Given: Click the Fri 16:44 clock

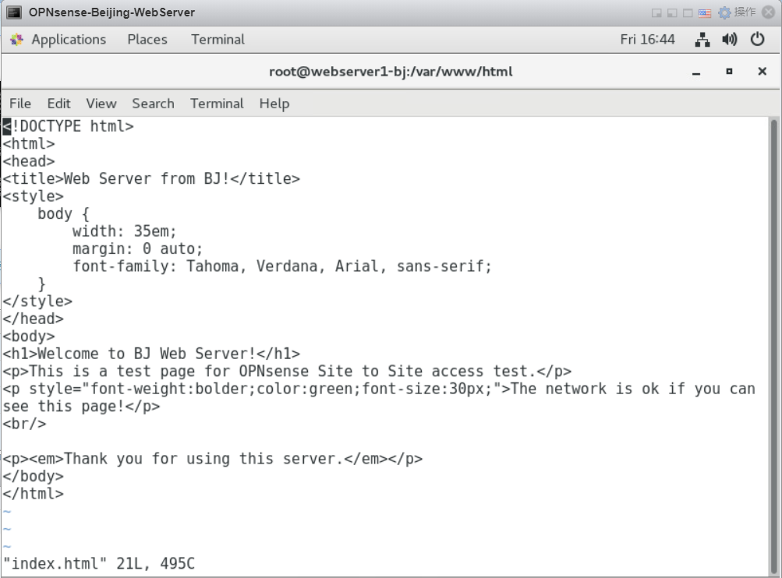Looking at the screenshot, I should click(x=647, y=40).
